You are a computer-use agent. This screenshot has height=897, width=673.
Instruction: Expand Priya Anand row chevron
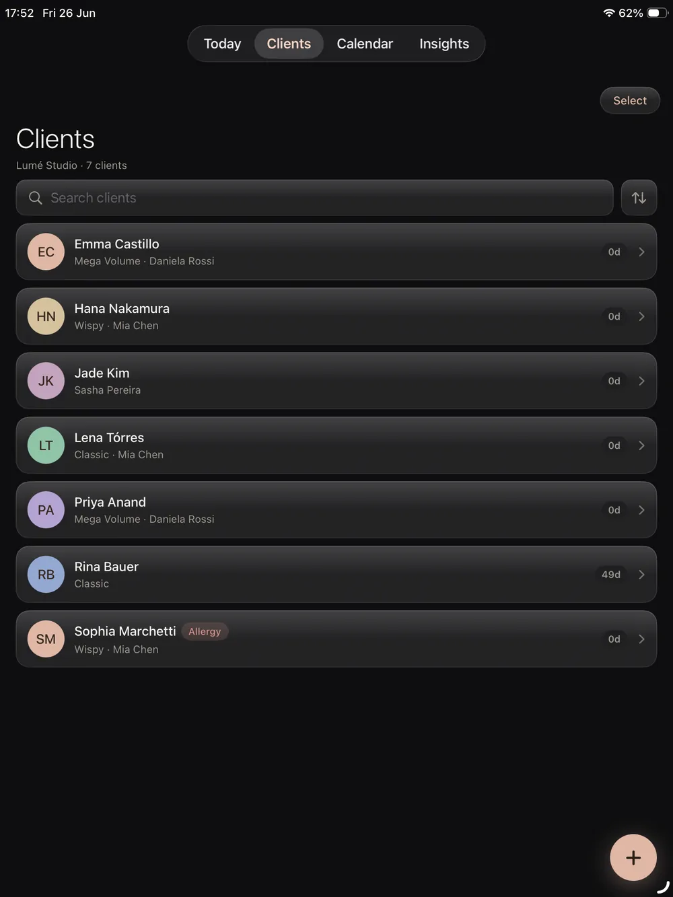tap(641, 510)
